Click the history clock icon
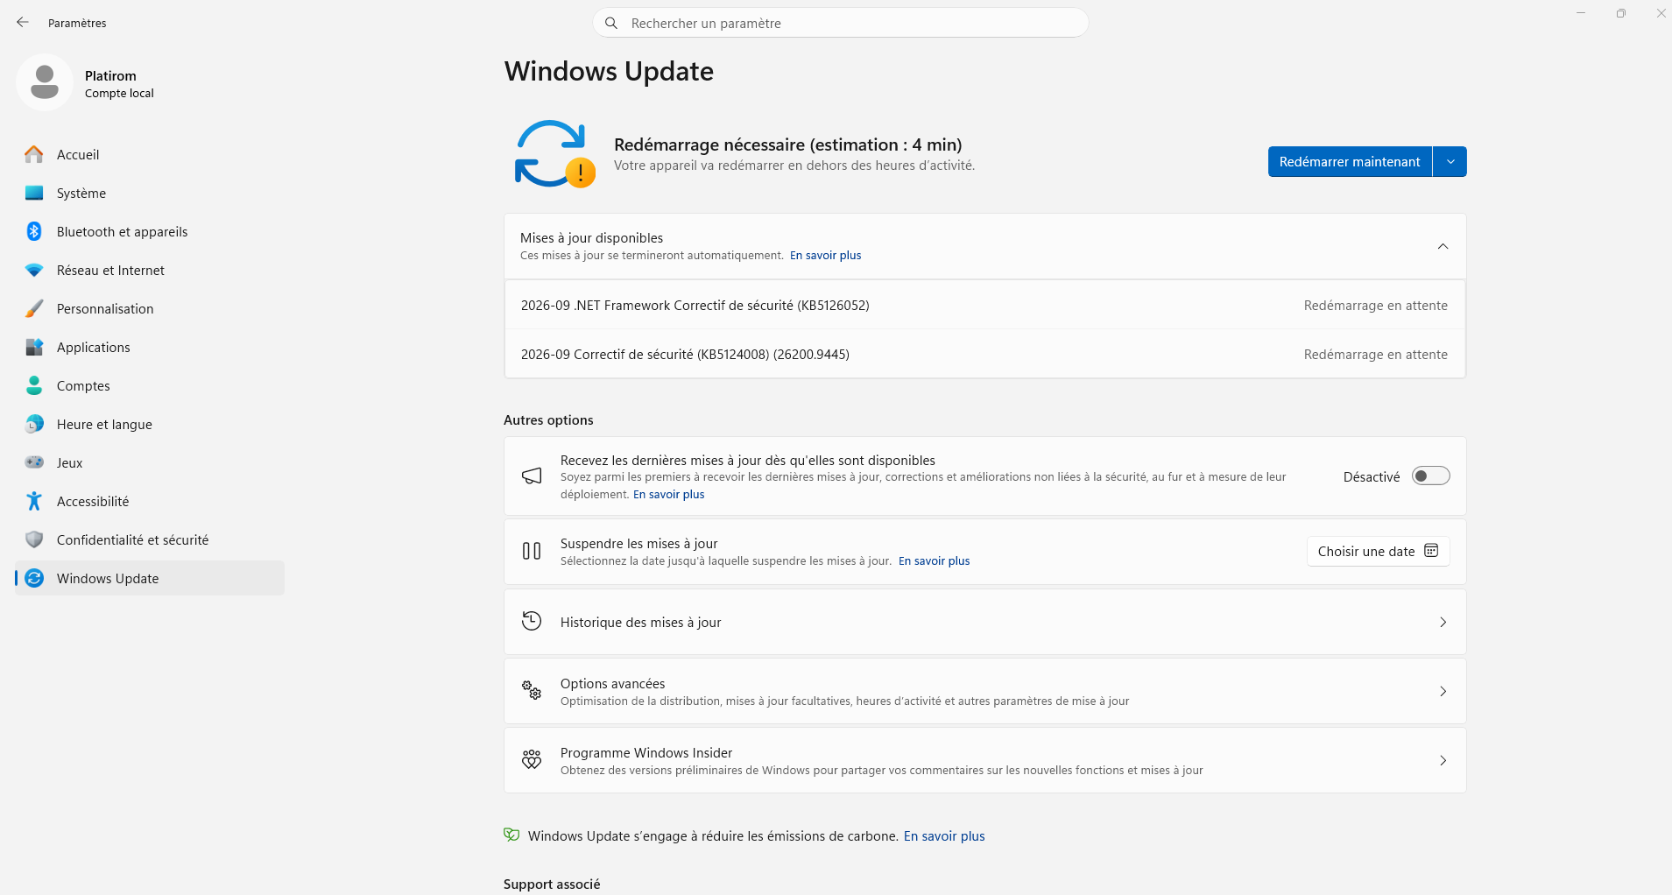 click(x=532, y=621)
